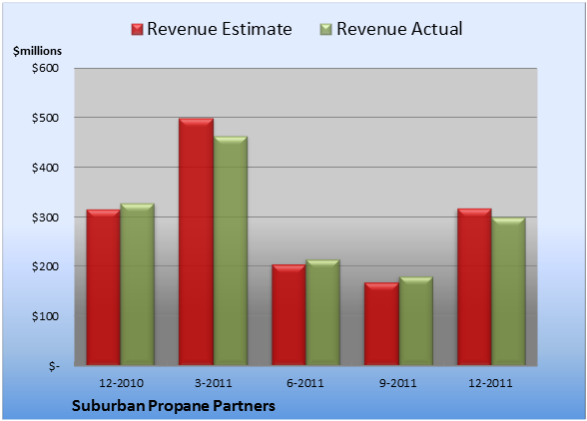This screenshot has height=421, width=587.
Task: Select the '12-2011' x-axis label
Action: (x=490, y=383)
